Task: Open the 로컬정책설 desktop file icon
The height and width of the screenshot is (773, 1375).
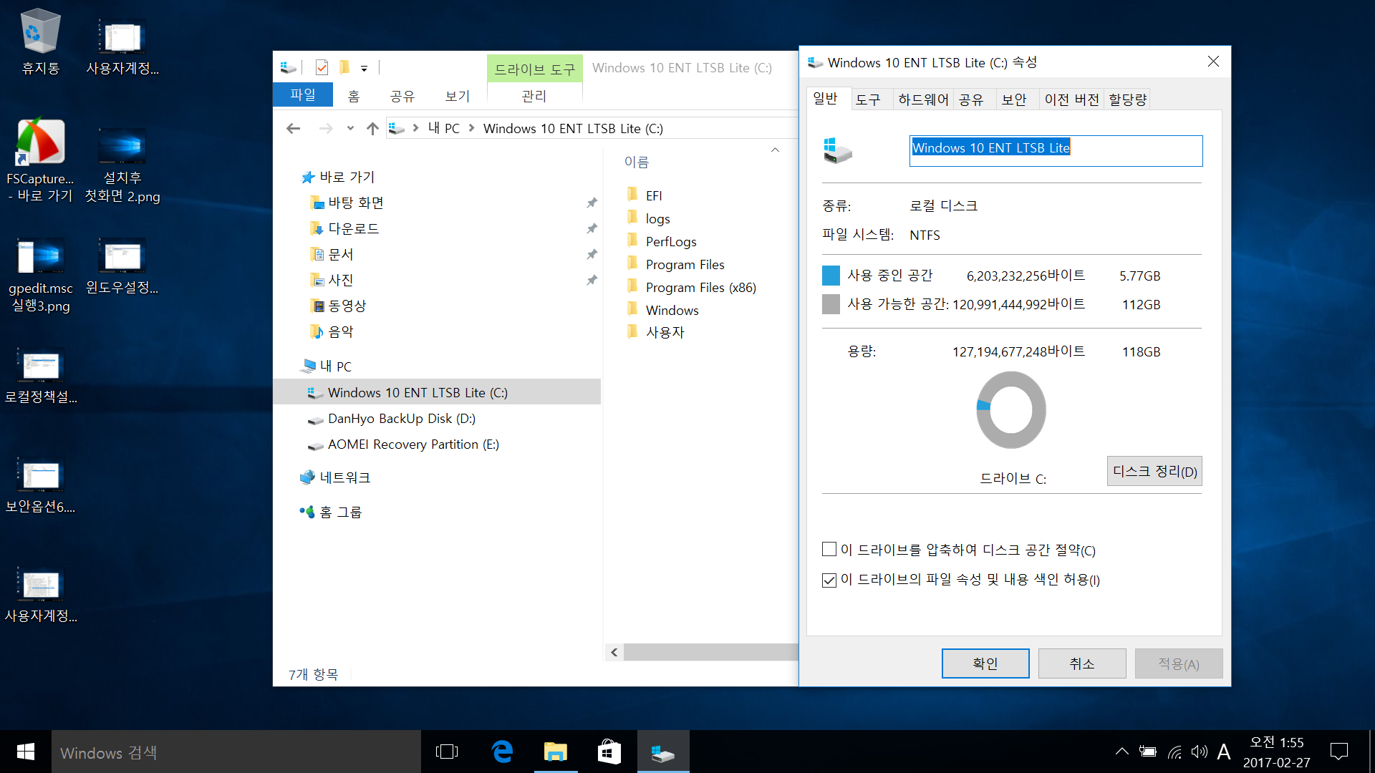Action: 41,376
